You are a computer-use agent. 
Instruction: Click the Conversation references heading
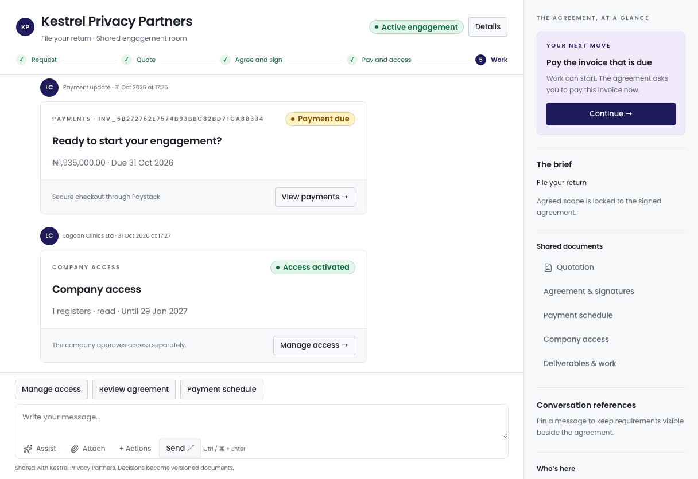(587, 405)
